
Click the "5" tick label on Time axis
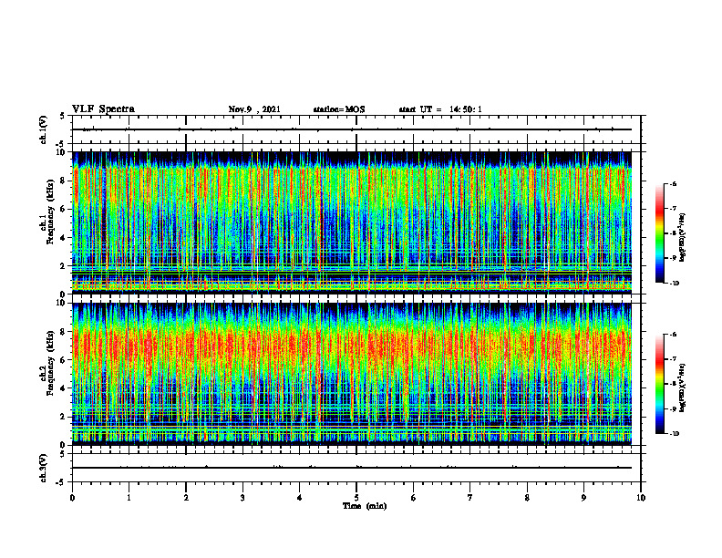356,498
